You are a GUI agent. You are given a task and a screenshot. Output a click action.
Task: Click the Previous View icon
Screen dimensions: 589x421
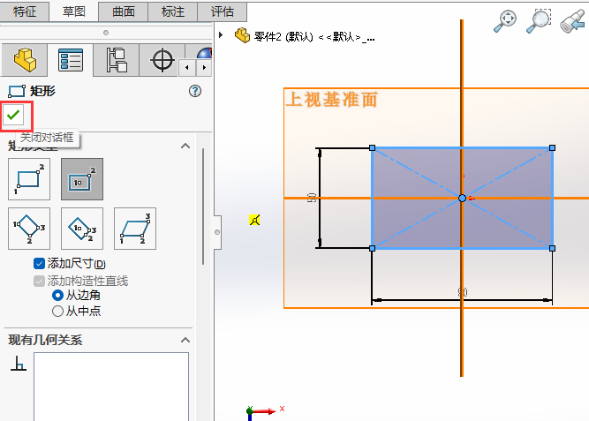click(x=572, y=21)
